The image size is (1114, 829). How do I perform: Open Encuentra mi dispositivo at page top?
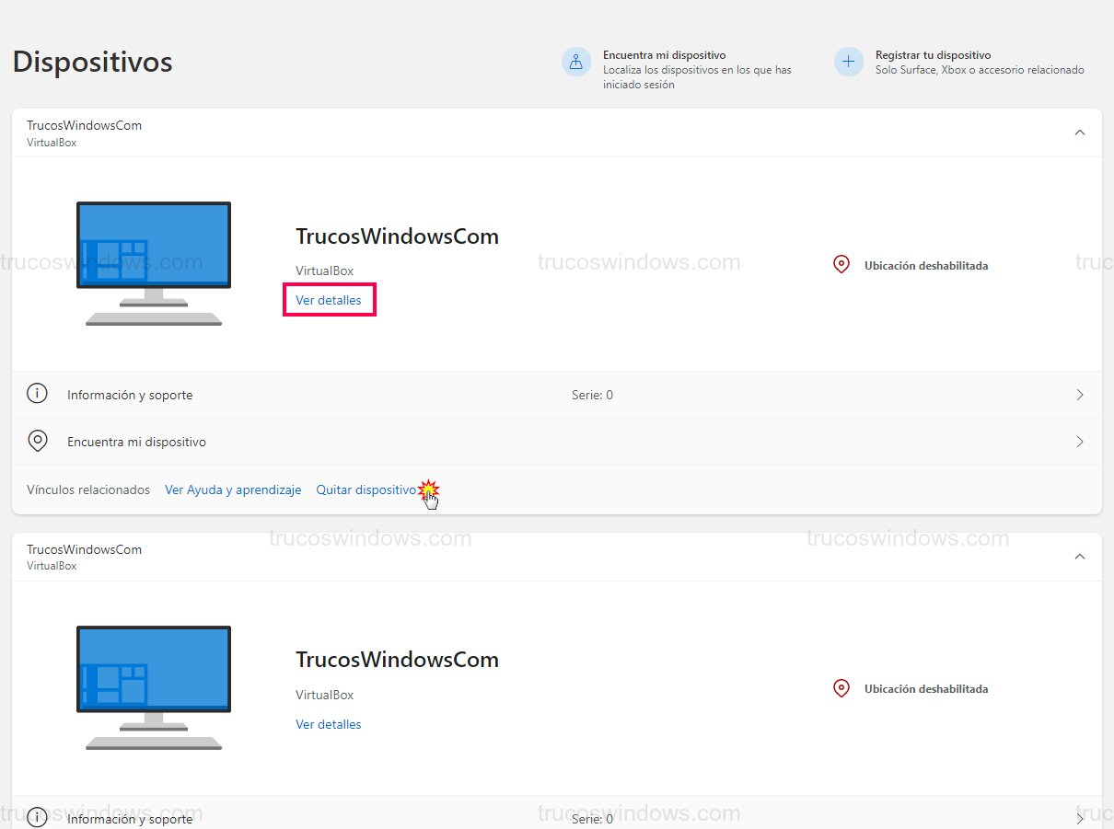(x=664, y=55)
